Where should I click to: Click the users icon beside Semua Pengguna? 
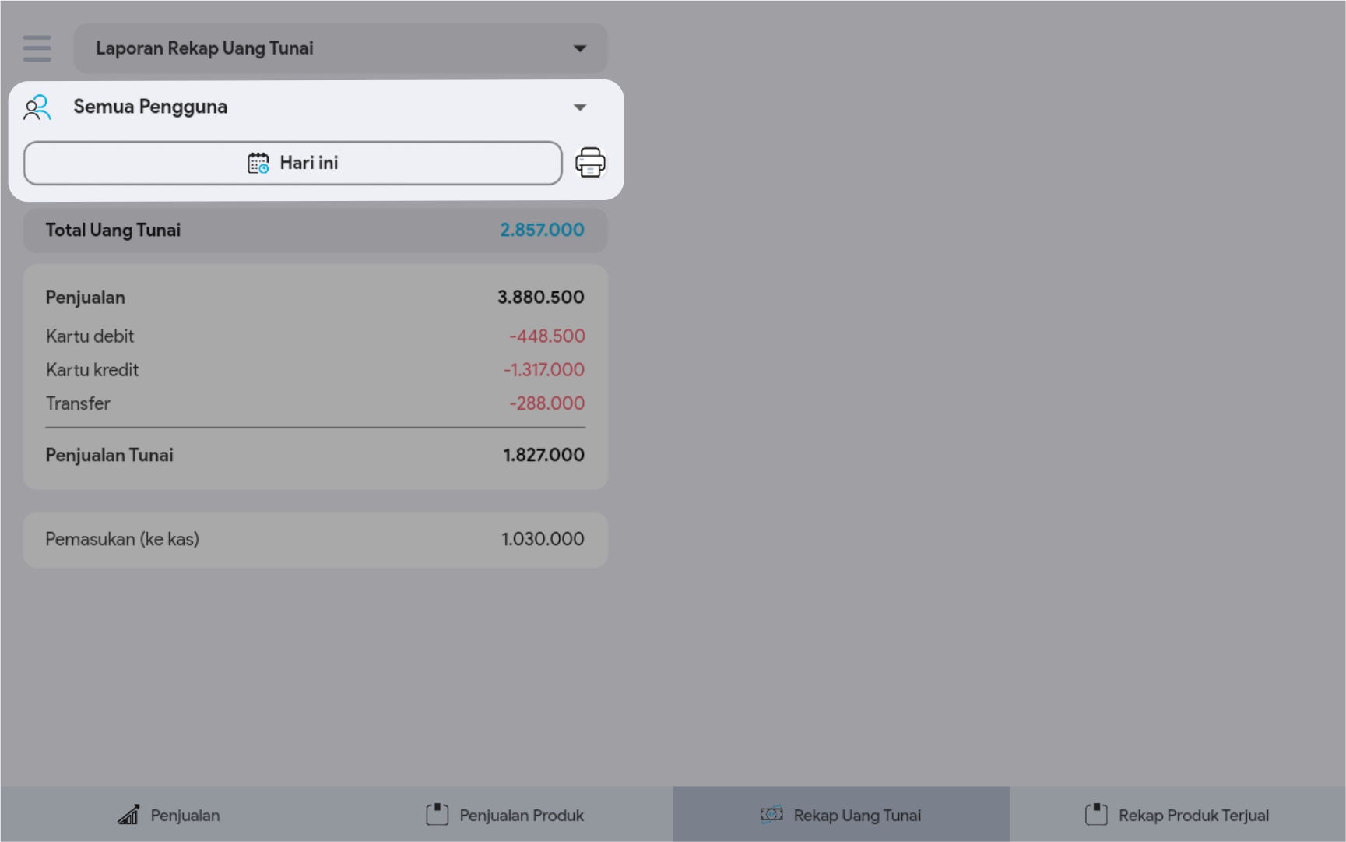37,107
